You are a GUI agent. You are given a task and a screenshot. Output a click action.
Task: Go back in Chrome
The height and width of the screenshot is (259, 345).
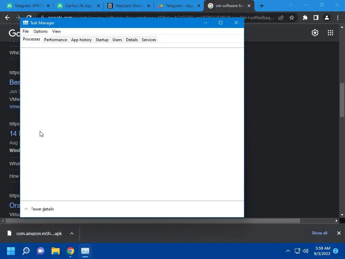pyautogui.click(x=7, y=18)
